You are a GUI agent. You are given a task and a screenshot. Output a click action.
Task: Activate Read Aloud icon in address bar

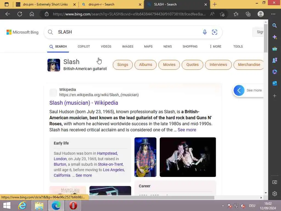pos(212,14)
